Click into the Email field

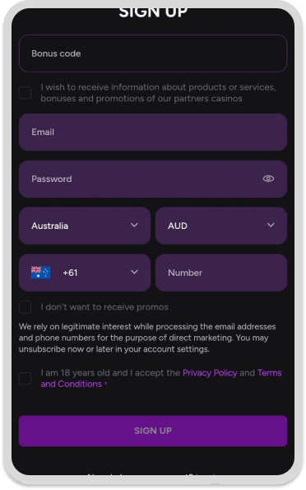(x=153, y=133)
